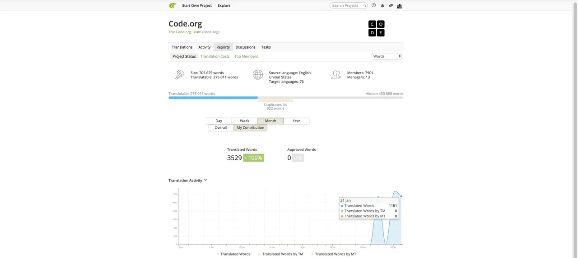Select the Day period button
This screenshot has width=578, height=258.
(219, 121)
